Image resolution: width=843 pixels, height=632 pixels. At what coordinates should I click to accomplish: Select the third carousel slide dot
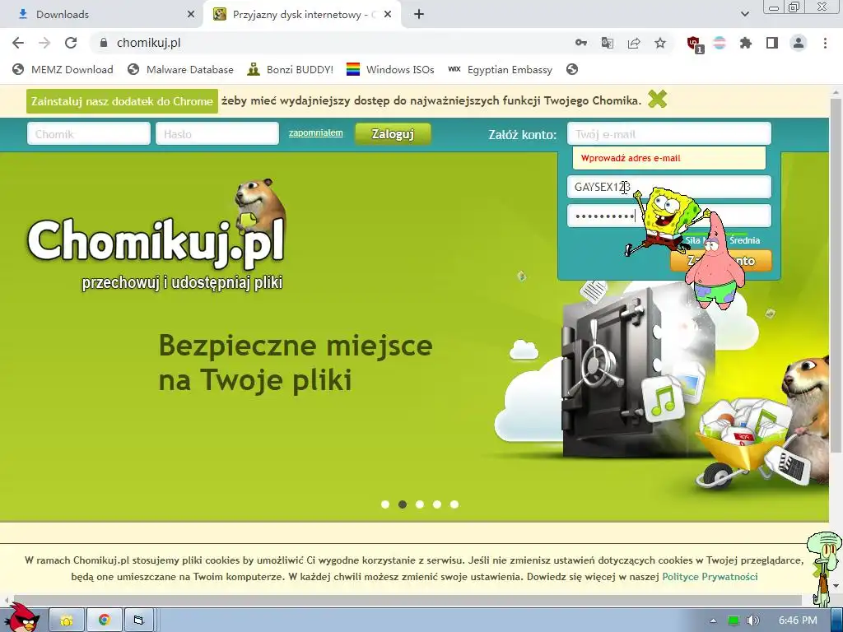pyautogui.click(x=419, y=504)
